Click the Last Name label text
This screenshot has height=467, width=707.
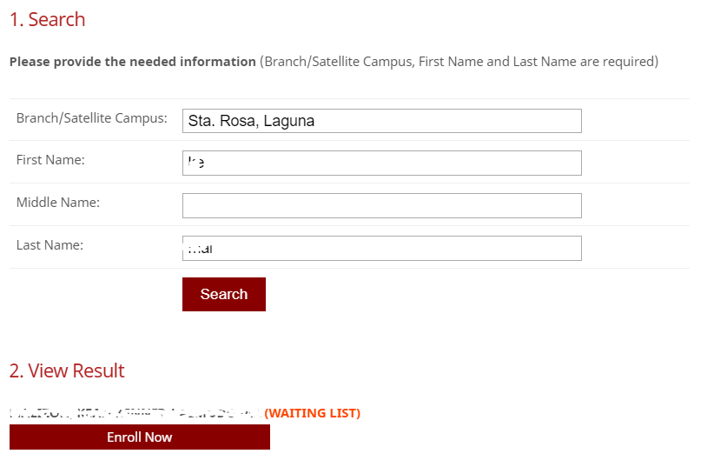click(x=50, y=245)
